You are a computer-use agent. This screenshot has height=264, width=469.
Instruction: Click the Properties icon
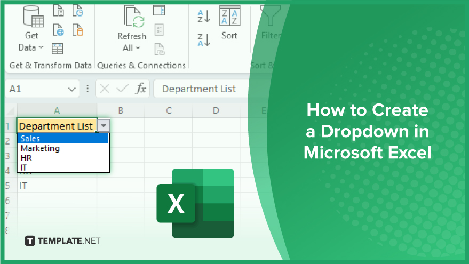click(159, 30)
